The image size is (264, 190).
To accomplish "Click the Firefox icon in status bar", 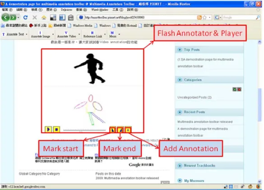I will click(258, 187).
